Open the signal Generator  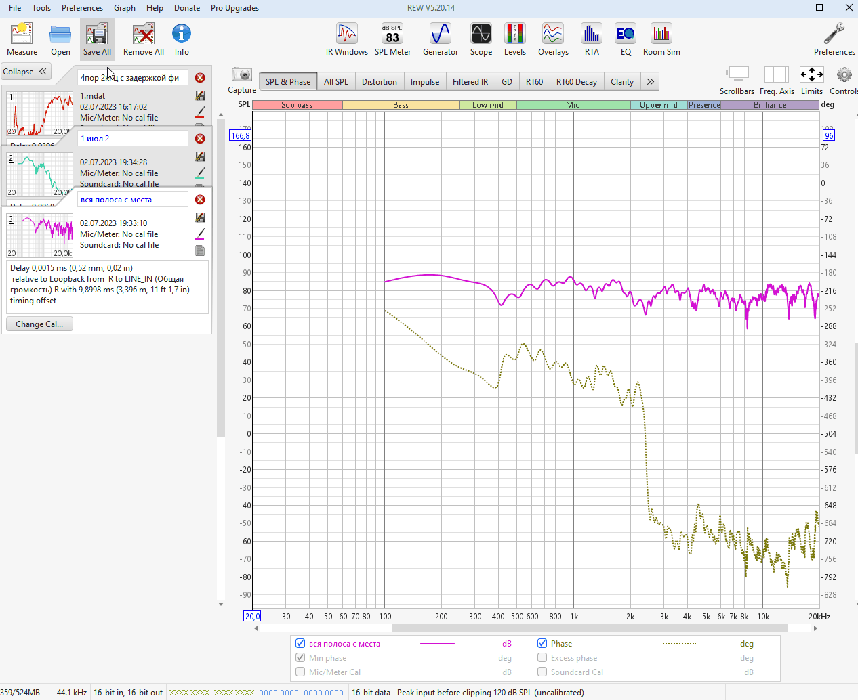(441, 39)
